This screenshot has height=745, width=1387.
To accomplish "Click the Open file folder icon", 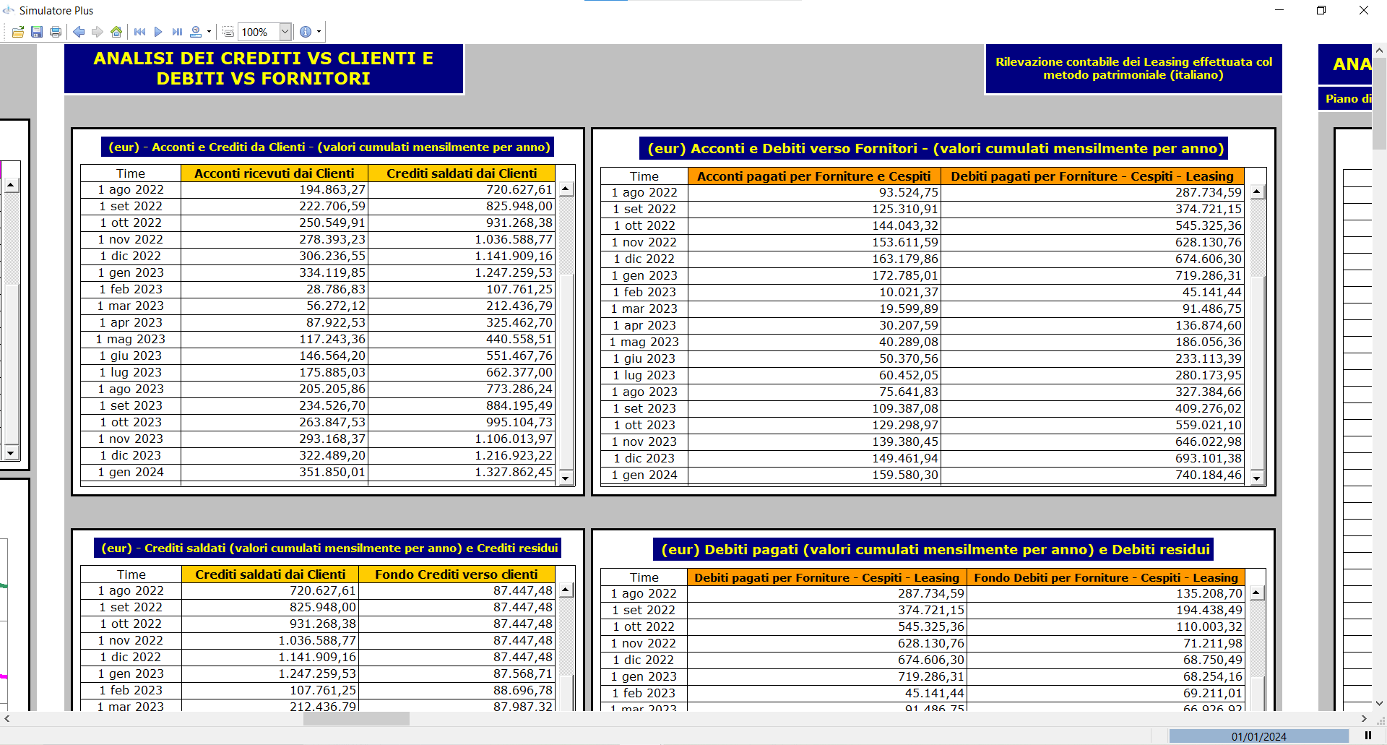I will [x=18, y=32].
